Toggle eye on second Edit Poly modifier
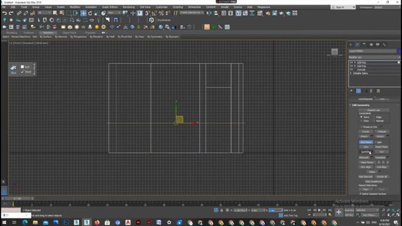This screenshot has width=402, height=226. point(352,66)
